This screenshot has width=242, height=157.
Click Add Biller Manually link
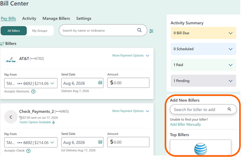pos(185,124)
